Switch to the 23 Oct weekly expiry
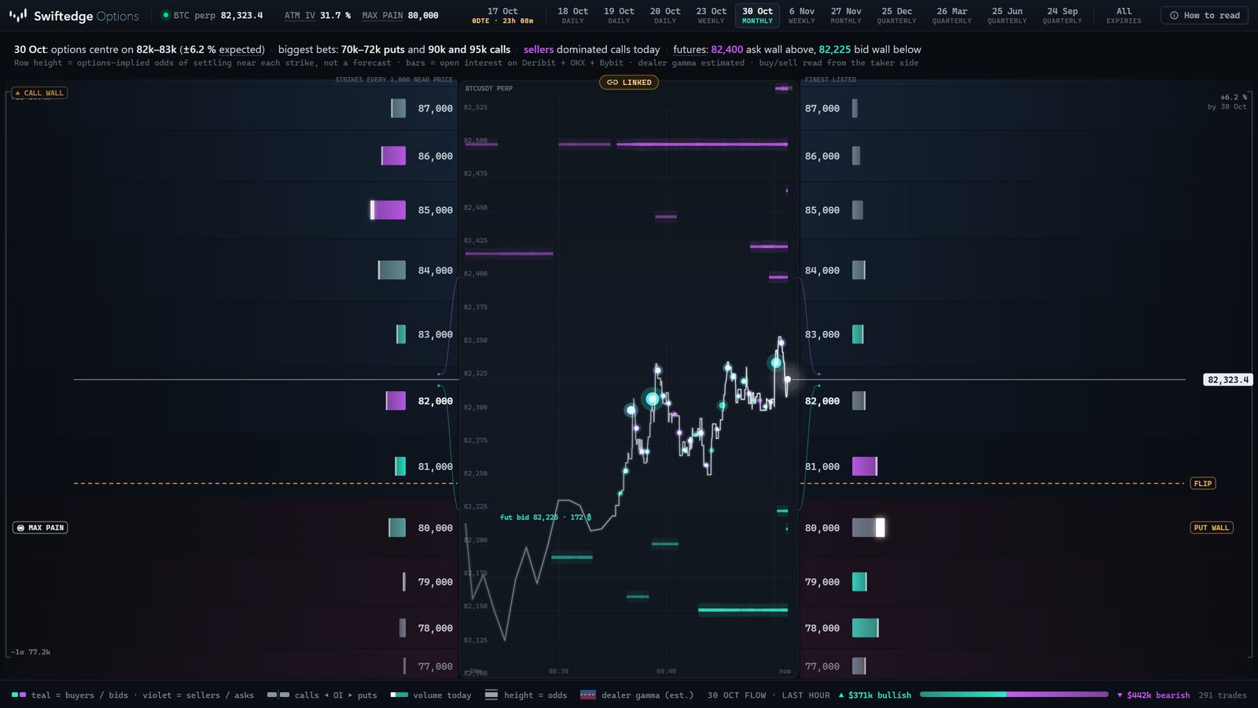Screen dimensions: 1258x708 point(711,16)
